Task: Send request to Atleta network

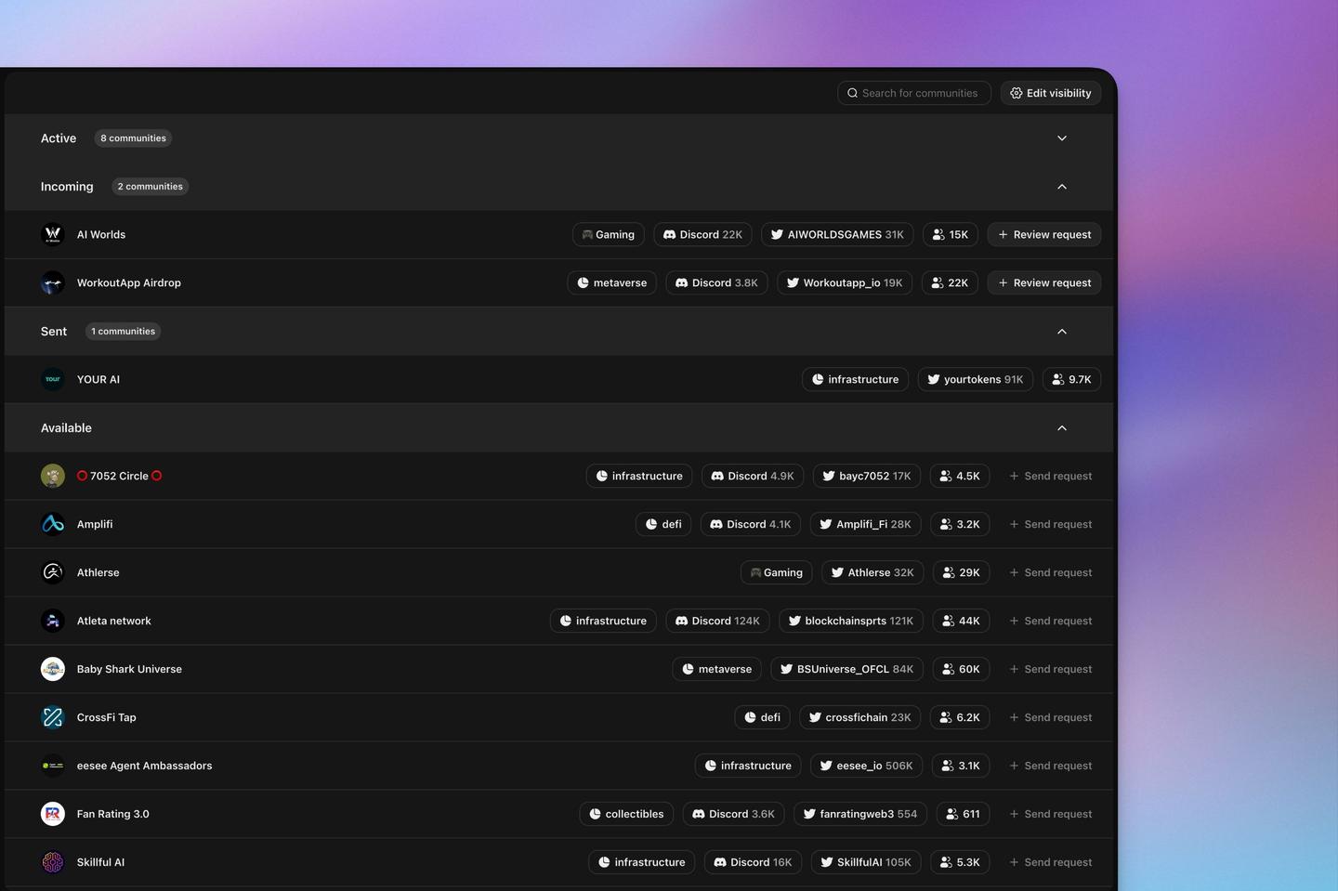Action: (x=1051, y=621)
